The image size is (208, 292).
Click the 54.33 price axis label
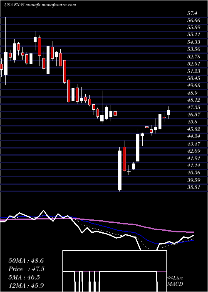[194, 42]
